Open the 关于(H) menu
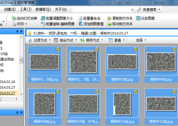 click(x=61, y=9)
